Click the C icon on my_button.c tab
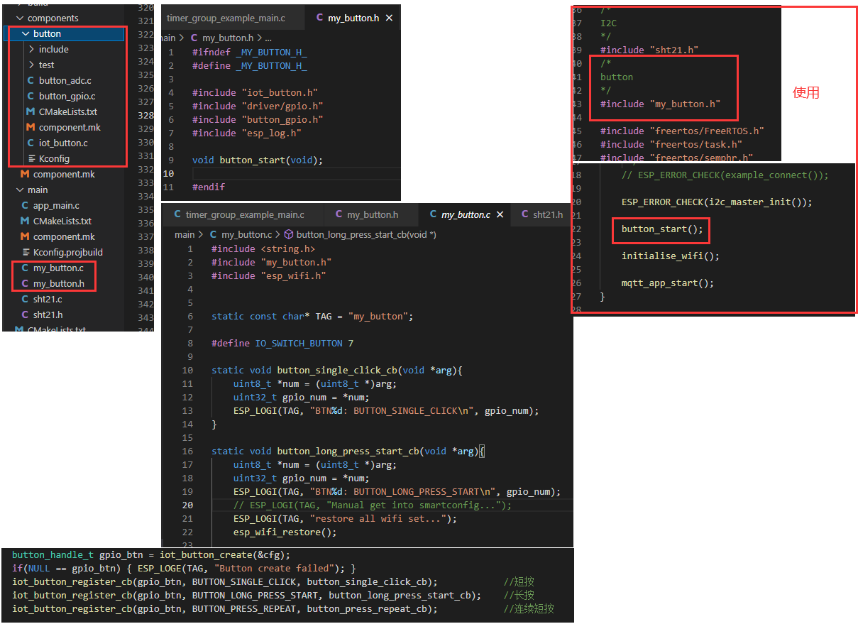The image size is (858, 624). (x=433, y=214)
